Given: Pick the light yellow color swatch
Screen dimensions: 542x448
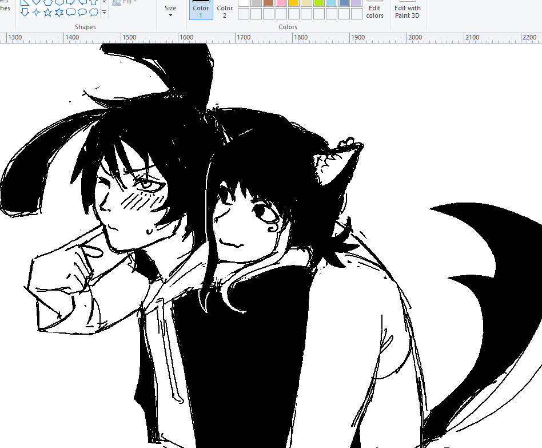Looking at the screenshot, I should pos(306,2).
